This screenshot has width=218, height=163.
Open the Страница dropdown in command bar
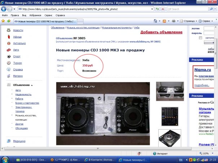pos(188,21)
